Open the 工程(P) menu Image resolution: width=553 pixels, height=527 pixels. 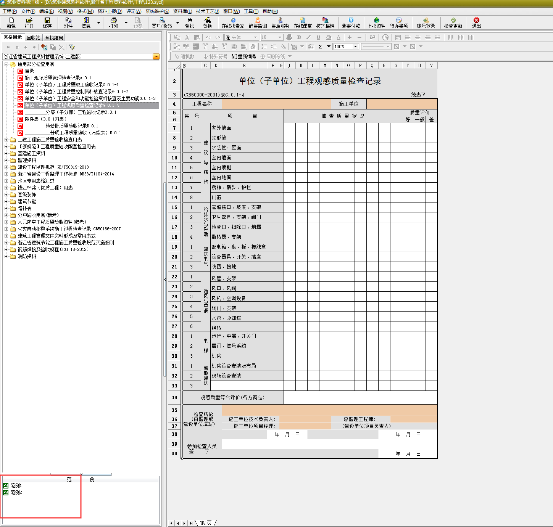[x=10, y=11]
